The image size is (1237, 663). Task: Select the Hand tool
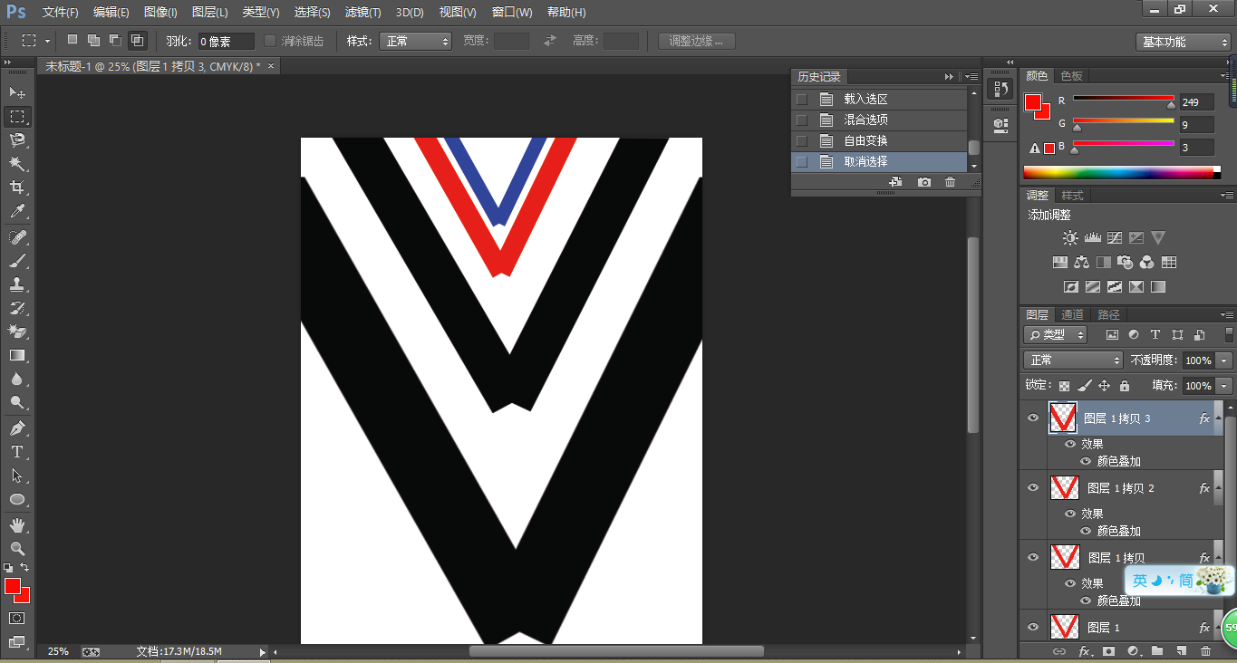(17, 524)
